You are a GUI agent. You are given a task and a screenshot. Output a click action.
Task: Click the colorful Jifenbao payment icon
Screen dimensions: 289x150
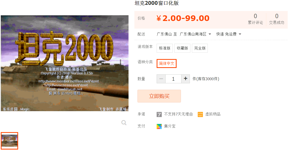coord(159,126)
